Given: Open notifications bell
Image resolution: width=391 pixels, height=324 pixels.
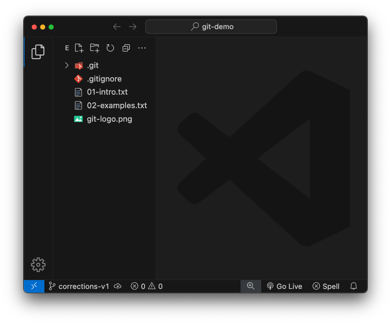Looking at the screenshot, I should pyautogui.click(x=354, y=286).
